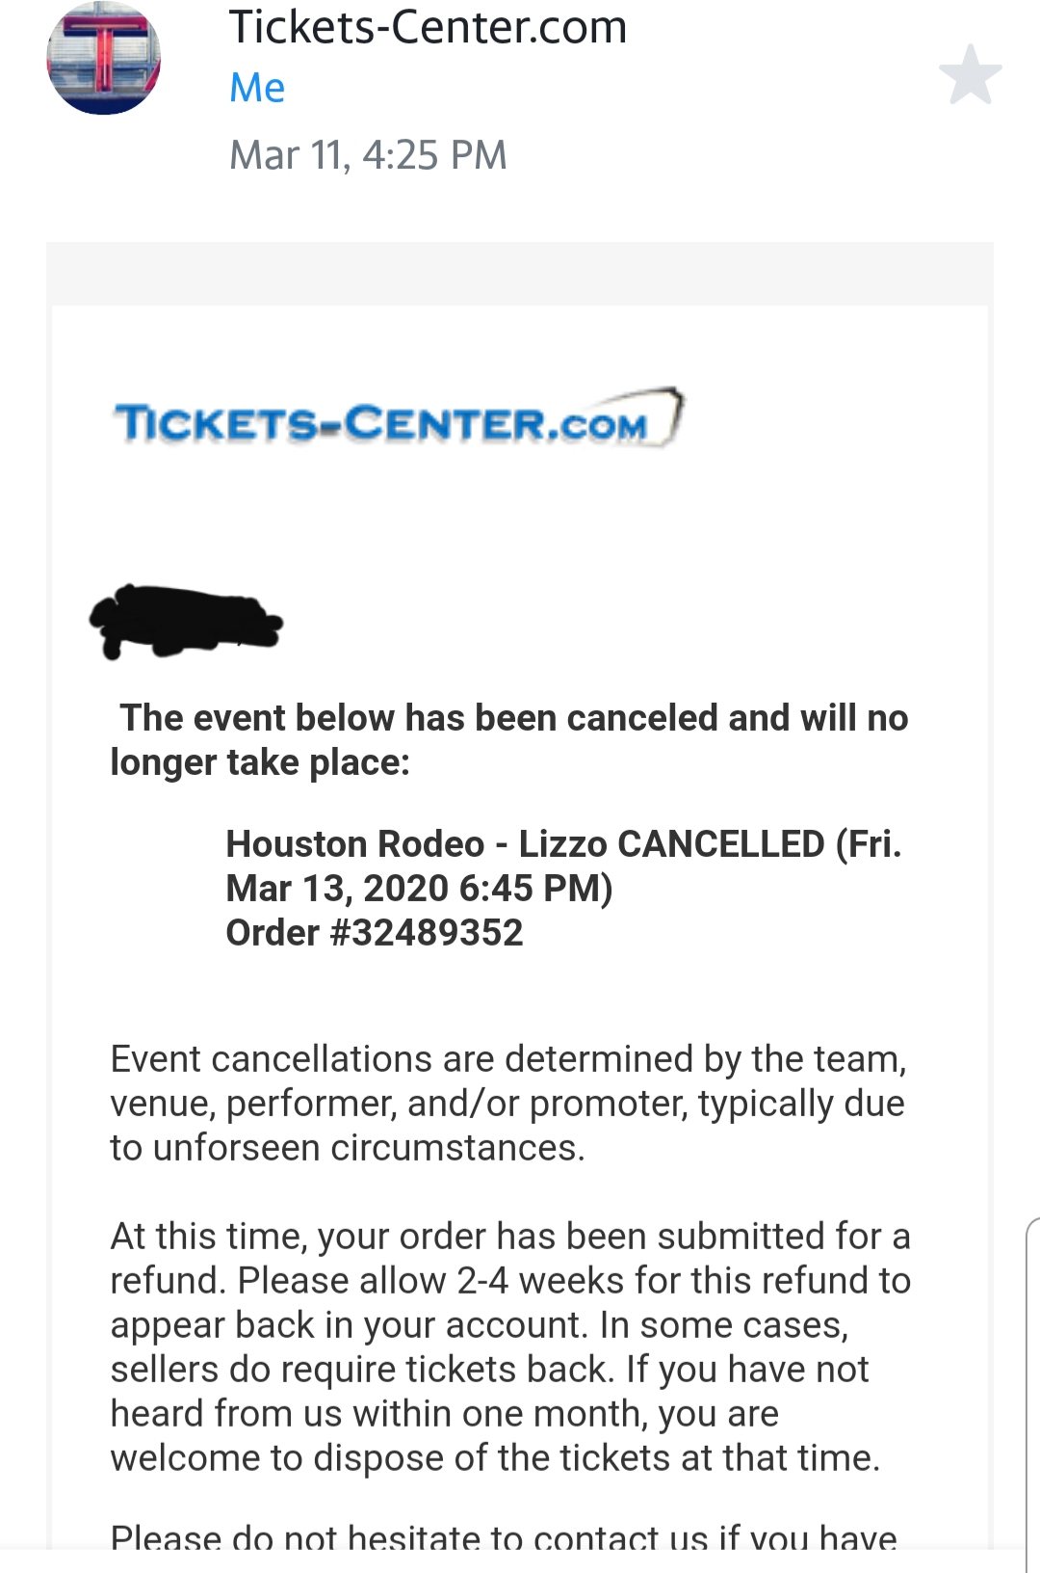Screen dimensions: 1040x1573
Task: Expand recipient details via Me label
Action: (256, 88)
